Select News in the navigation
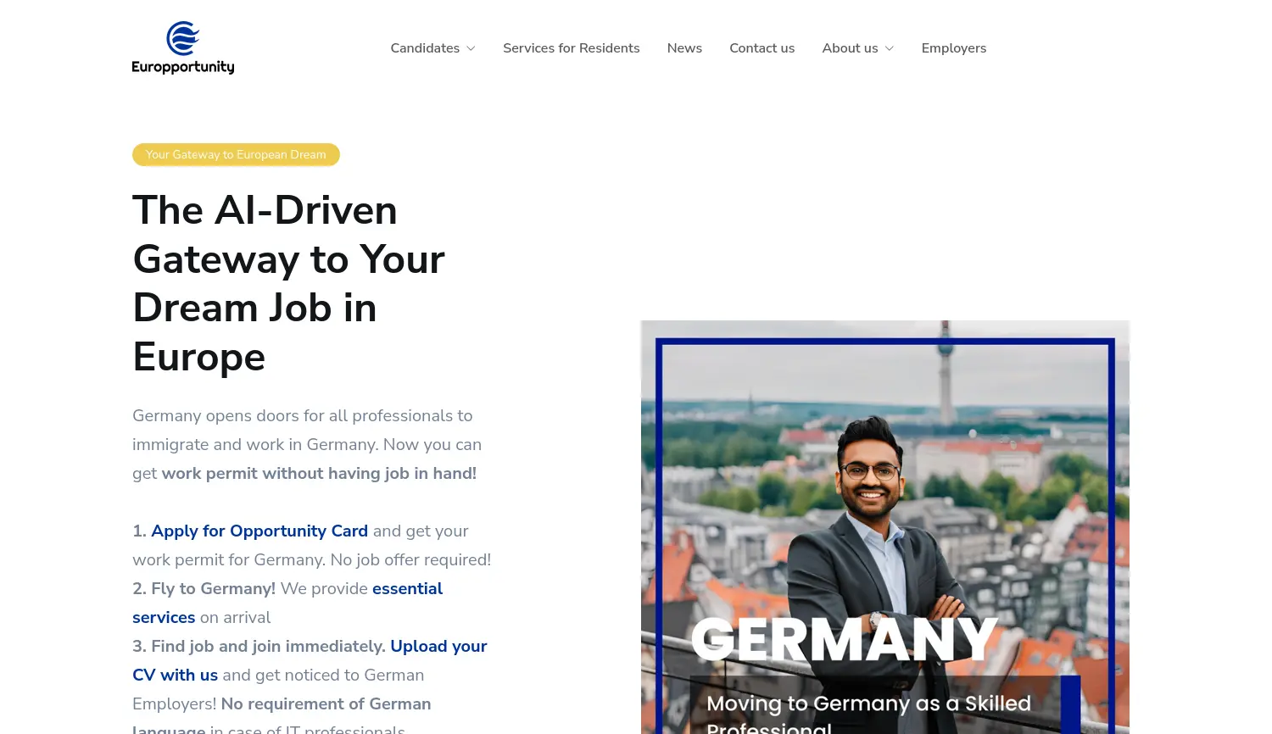Image resolution: width=1272 pixels, height=734 pixels. pyautogui.click(x=684, y=48)
